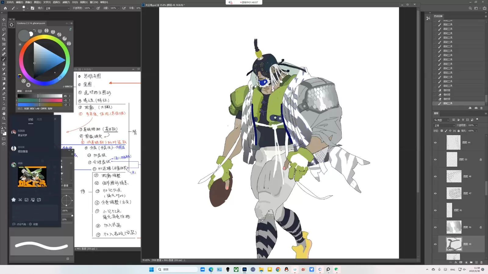Open the 编辑(E) menu
This screenshot has height=274, width=488.
19,2
